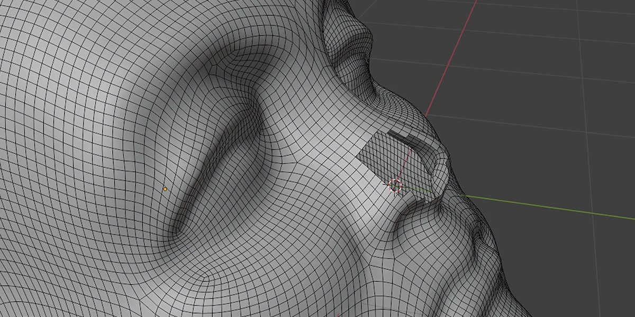Select the orange object origin point
Viewport: 635px width, 317px height.
165,188
